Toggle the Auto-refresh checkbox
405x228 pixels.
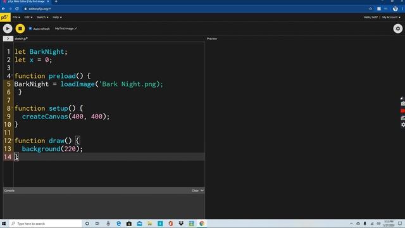[30, 28]
